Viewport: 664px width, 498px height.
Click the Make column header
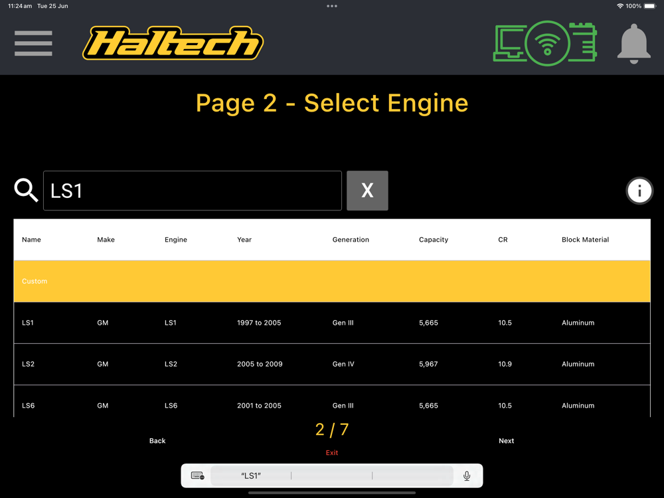click(106, 240)
